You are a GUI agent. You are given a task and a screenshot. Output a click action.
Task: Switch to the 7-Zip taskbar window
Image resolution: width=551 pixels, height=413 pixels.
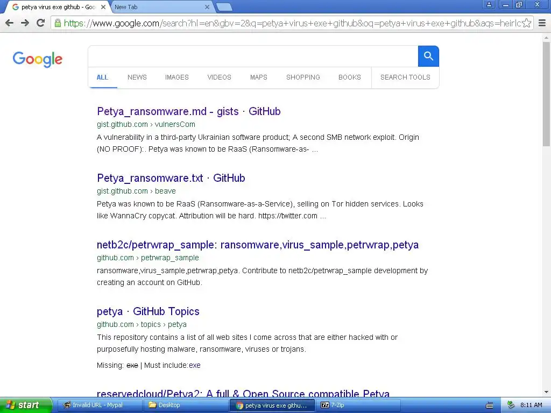(x=358, y=405)
